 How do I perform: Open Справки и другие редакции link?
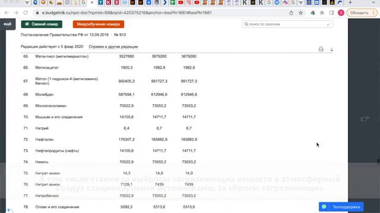(113, 47)
